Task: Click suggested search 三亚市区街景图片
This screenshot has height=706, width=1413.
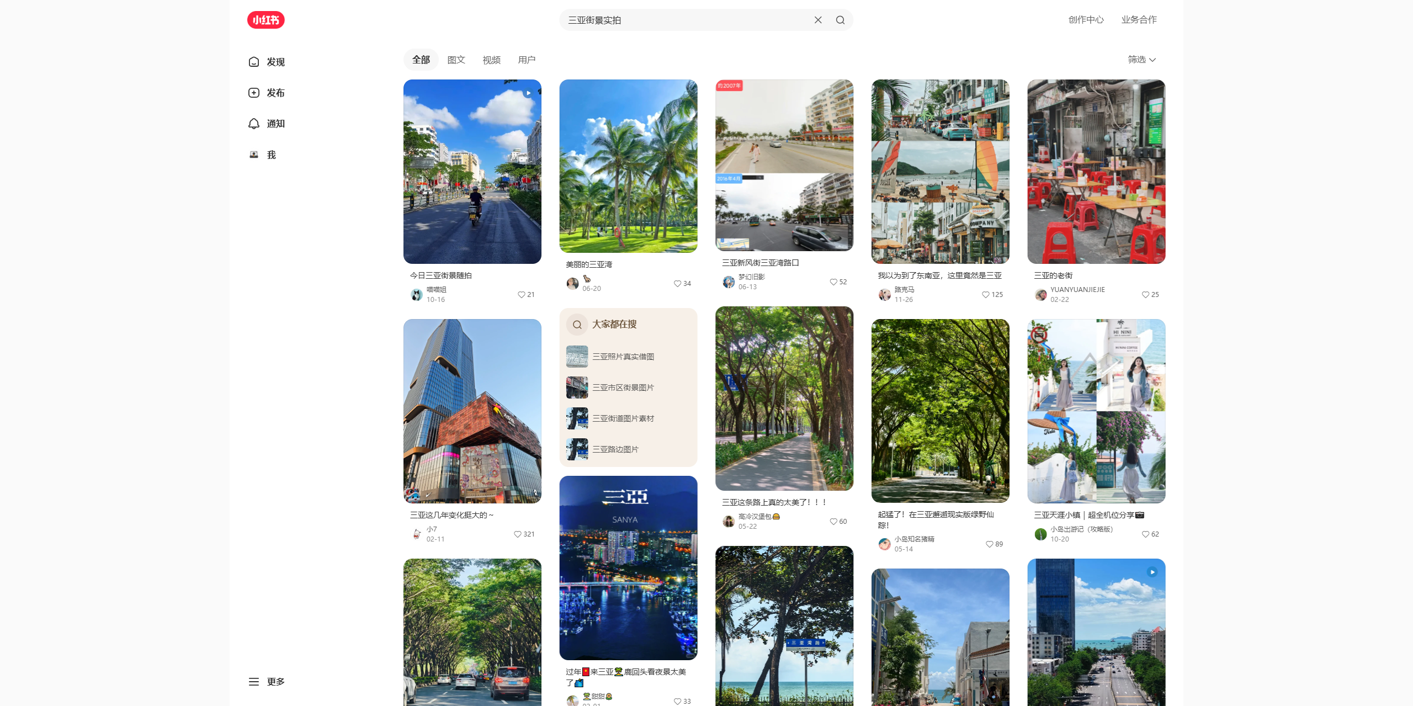Action: 623,387
